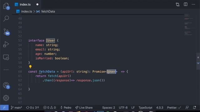200x112 pixels.
Task: Open the Manage gear settings
Action: pyautogui.click(x=6, y=98)
